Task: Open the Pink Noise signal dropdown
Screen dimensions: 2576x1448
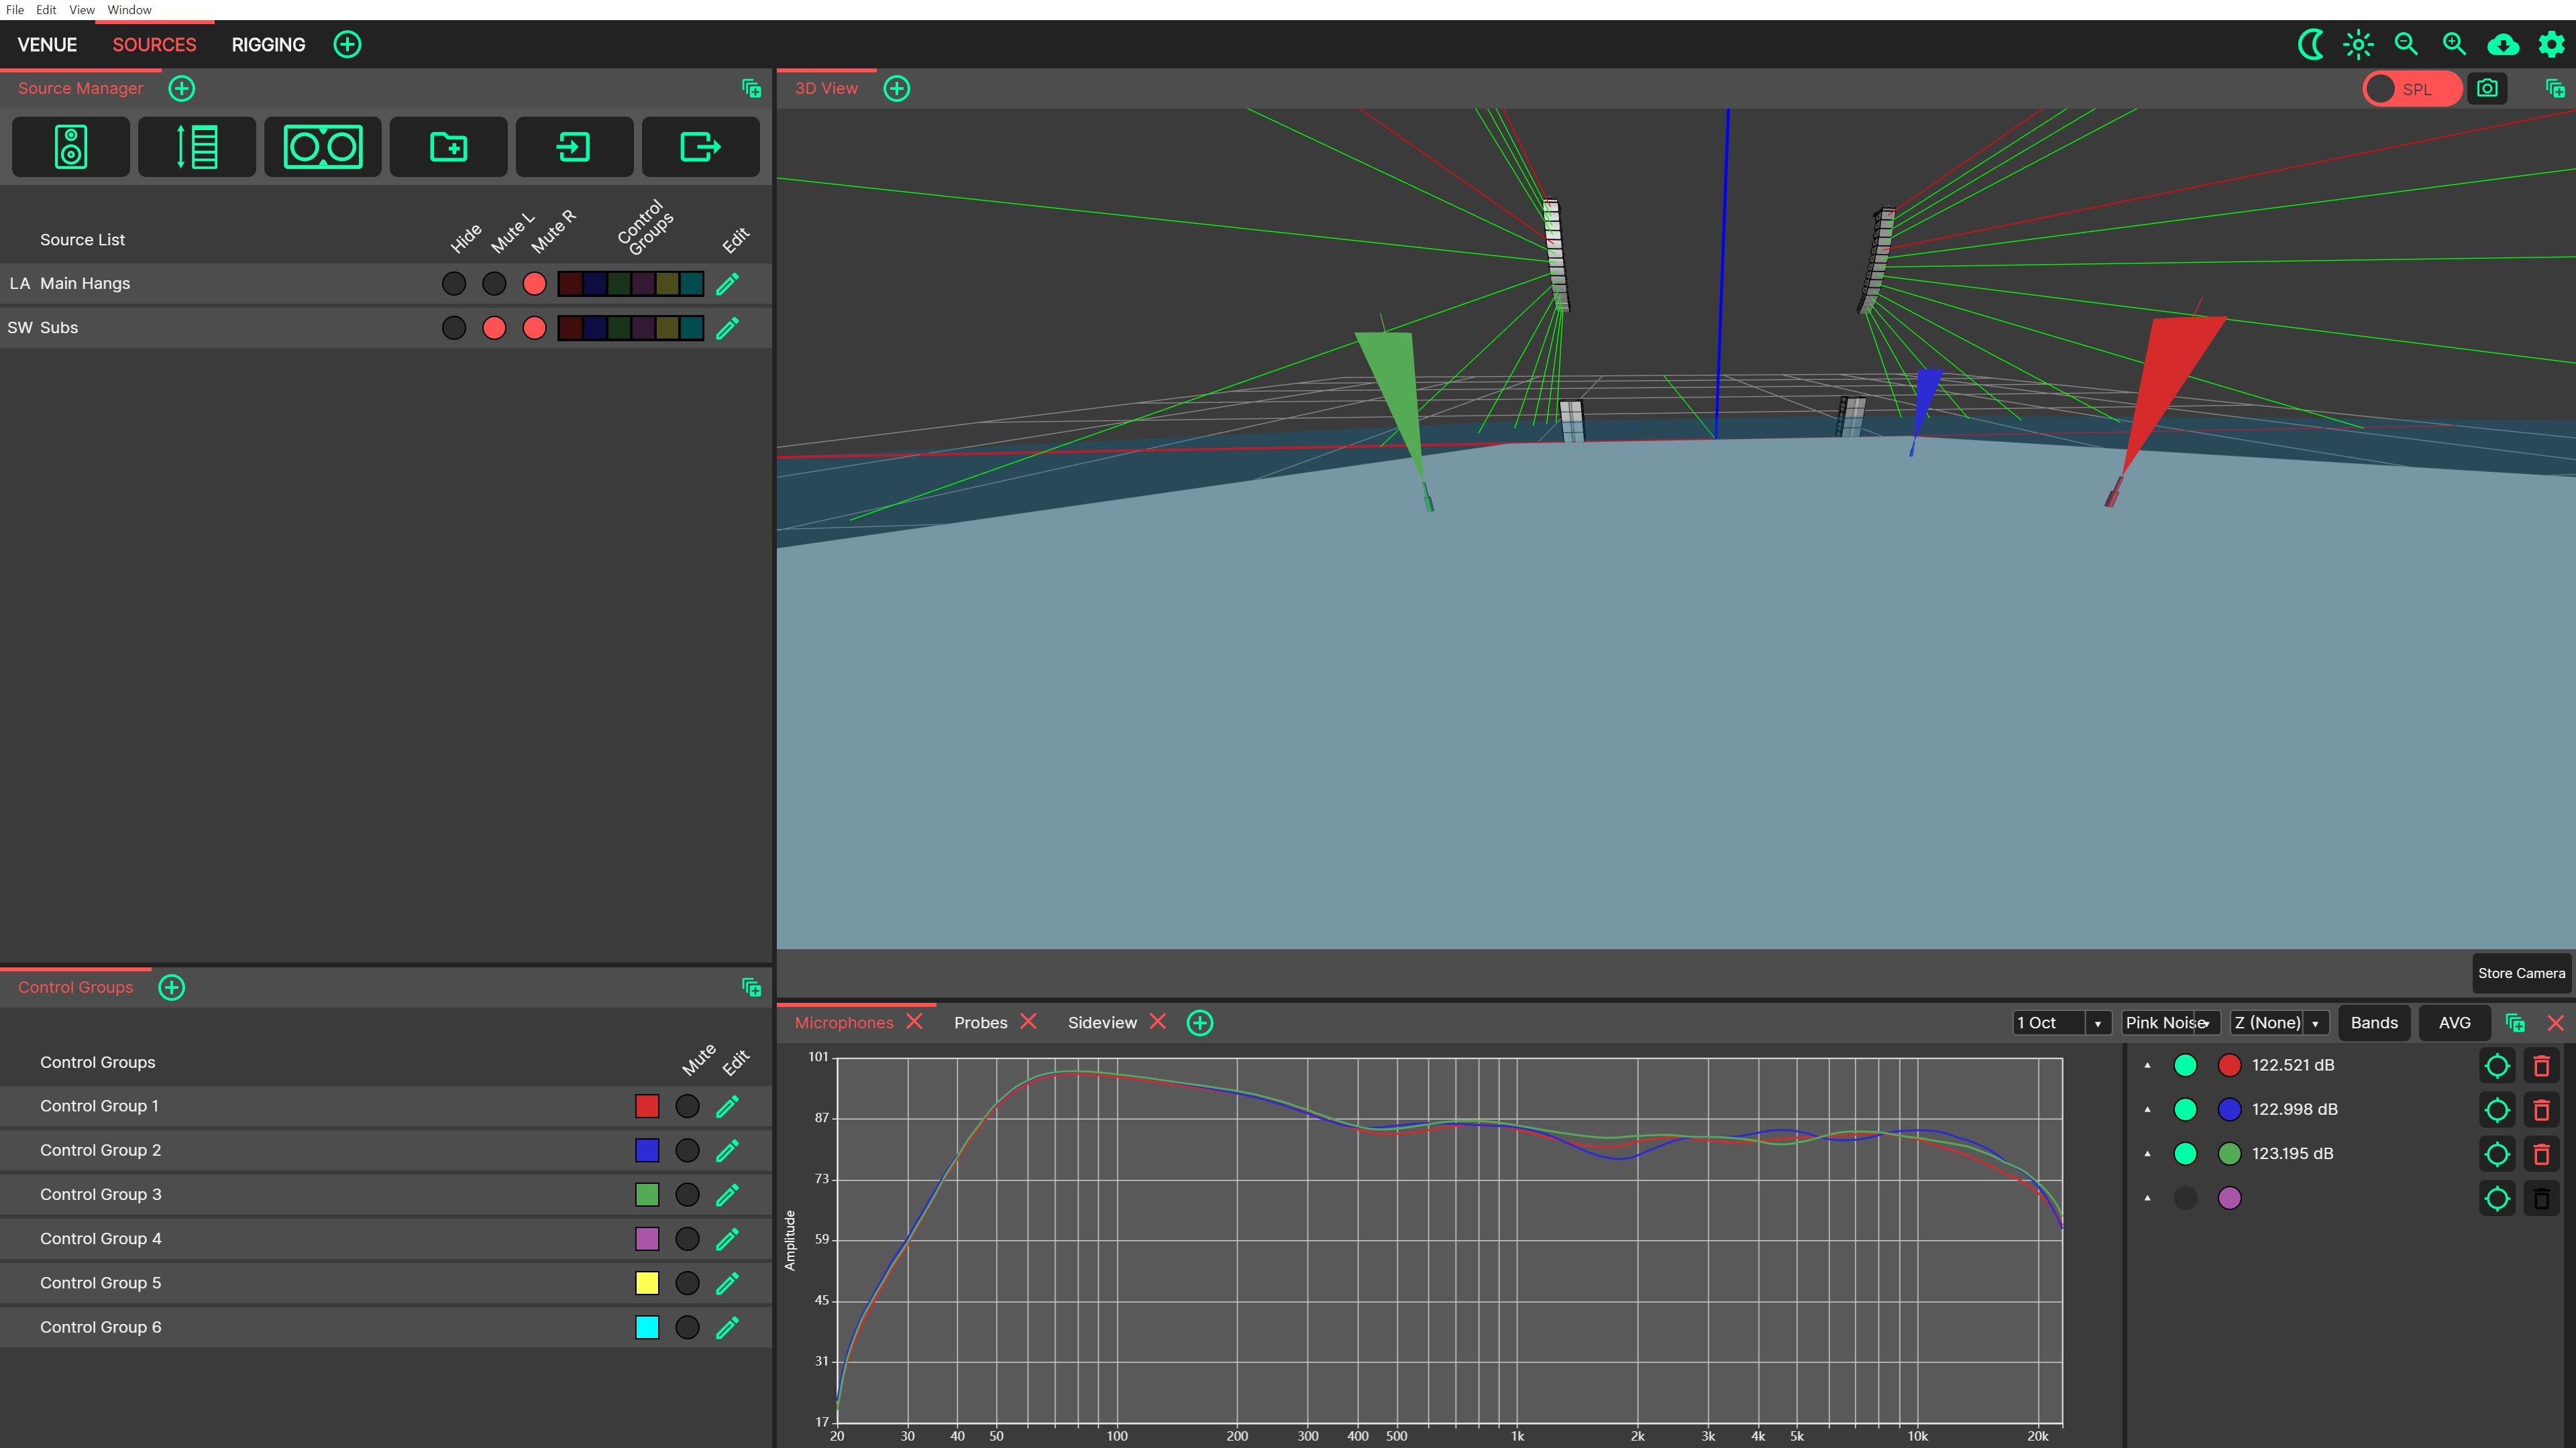Action: (2169, 1022)
